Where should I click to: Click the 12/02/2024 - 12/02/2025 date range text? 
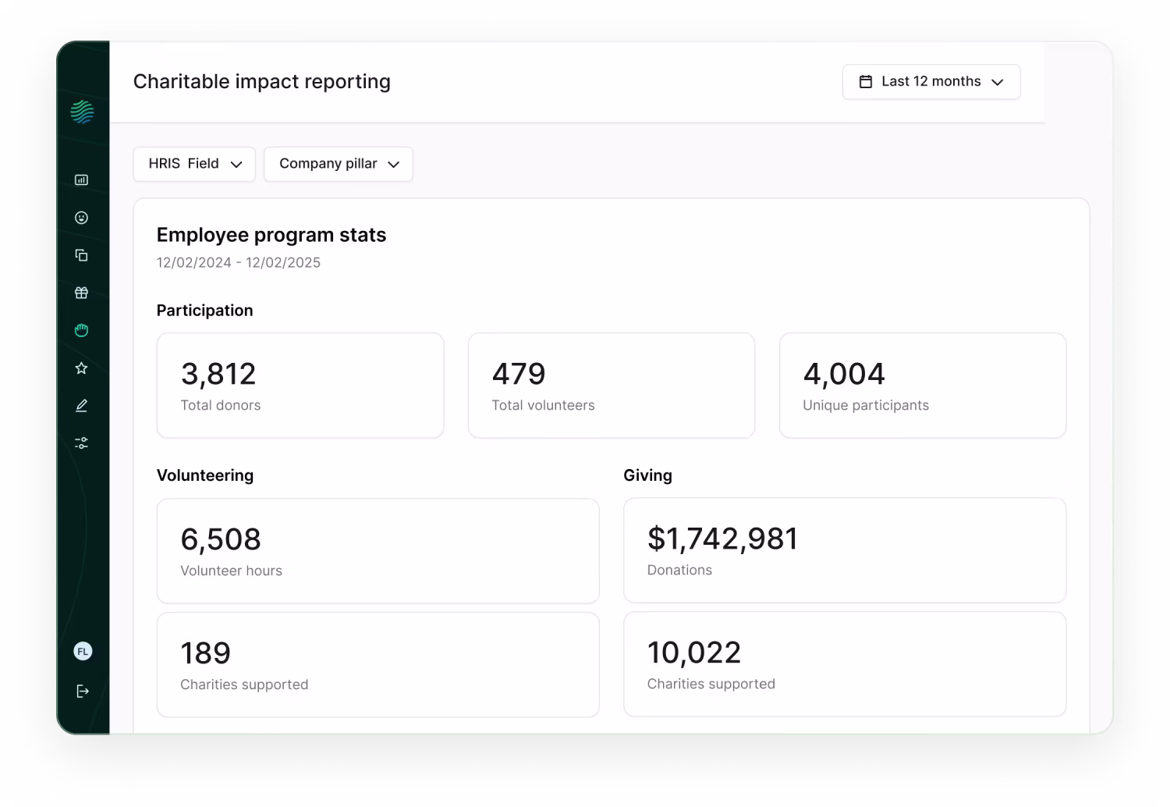pos(239,263)
